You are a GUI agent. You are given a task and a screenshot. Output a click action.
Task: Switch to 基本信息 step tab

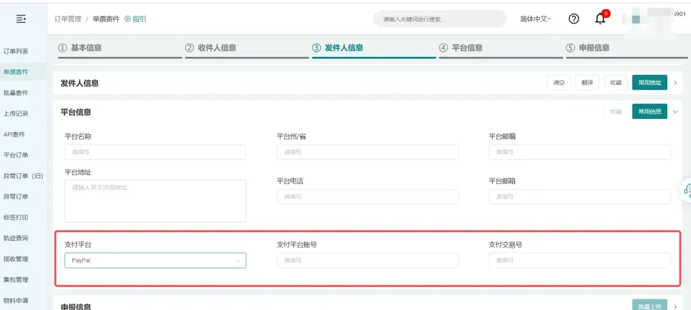[x=80, y=48]
